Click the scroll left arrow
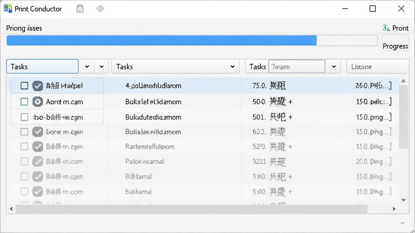 pyautogui.click(x=11, y=209)
